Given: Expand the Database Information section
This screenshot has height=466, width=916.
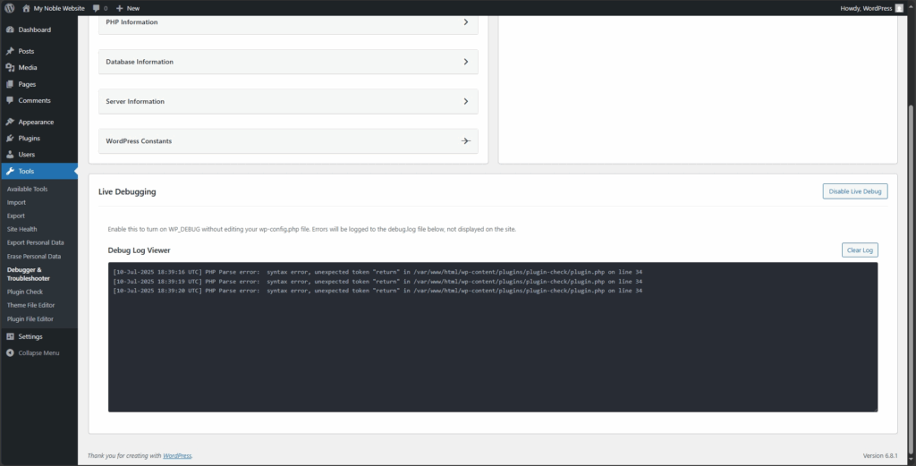Looking at the screenshot, I should click(x=465, y=62).
